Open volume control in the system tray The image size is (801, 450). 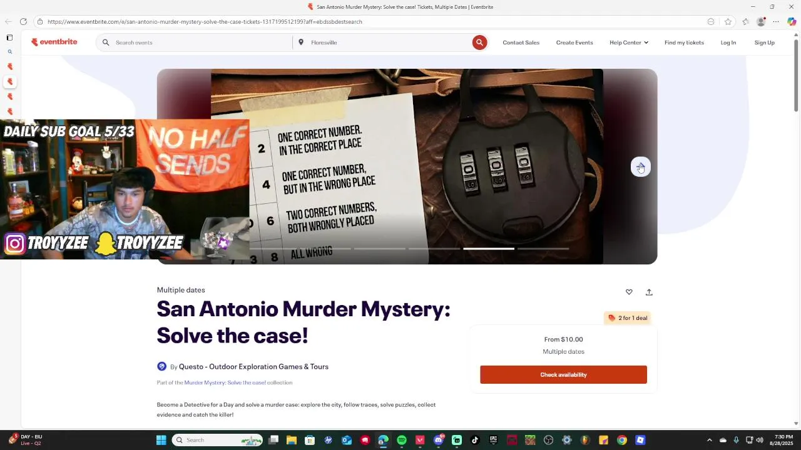(x=760, y=440)
